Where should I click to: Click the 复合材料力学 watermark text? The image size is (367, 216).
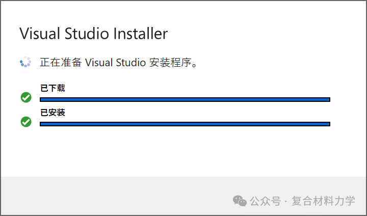(324, 201)
